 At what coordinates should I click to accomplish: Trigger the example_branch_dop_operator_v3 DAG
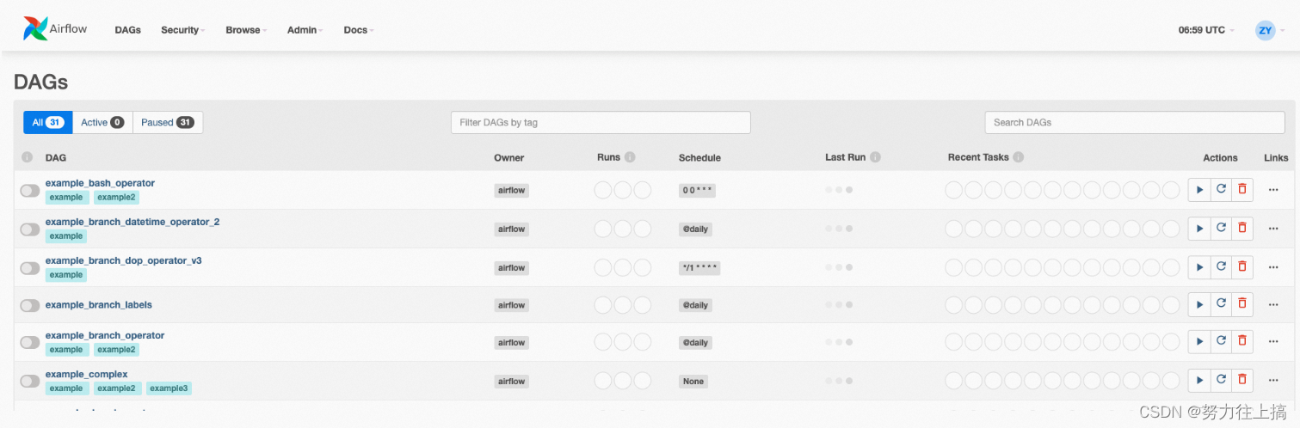[x=1199, y=267]
